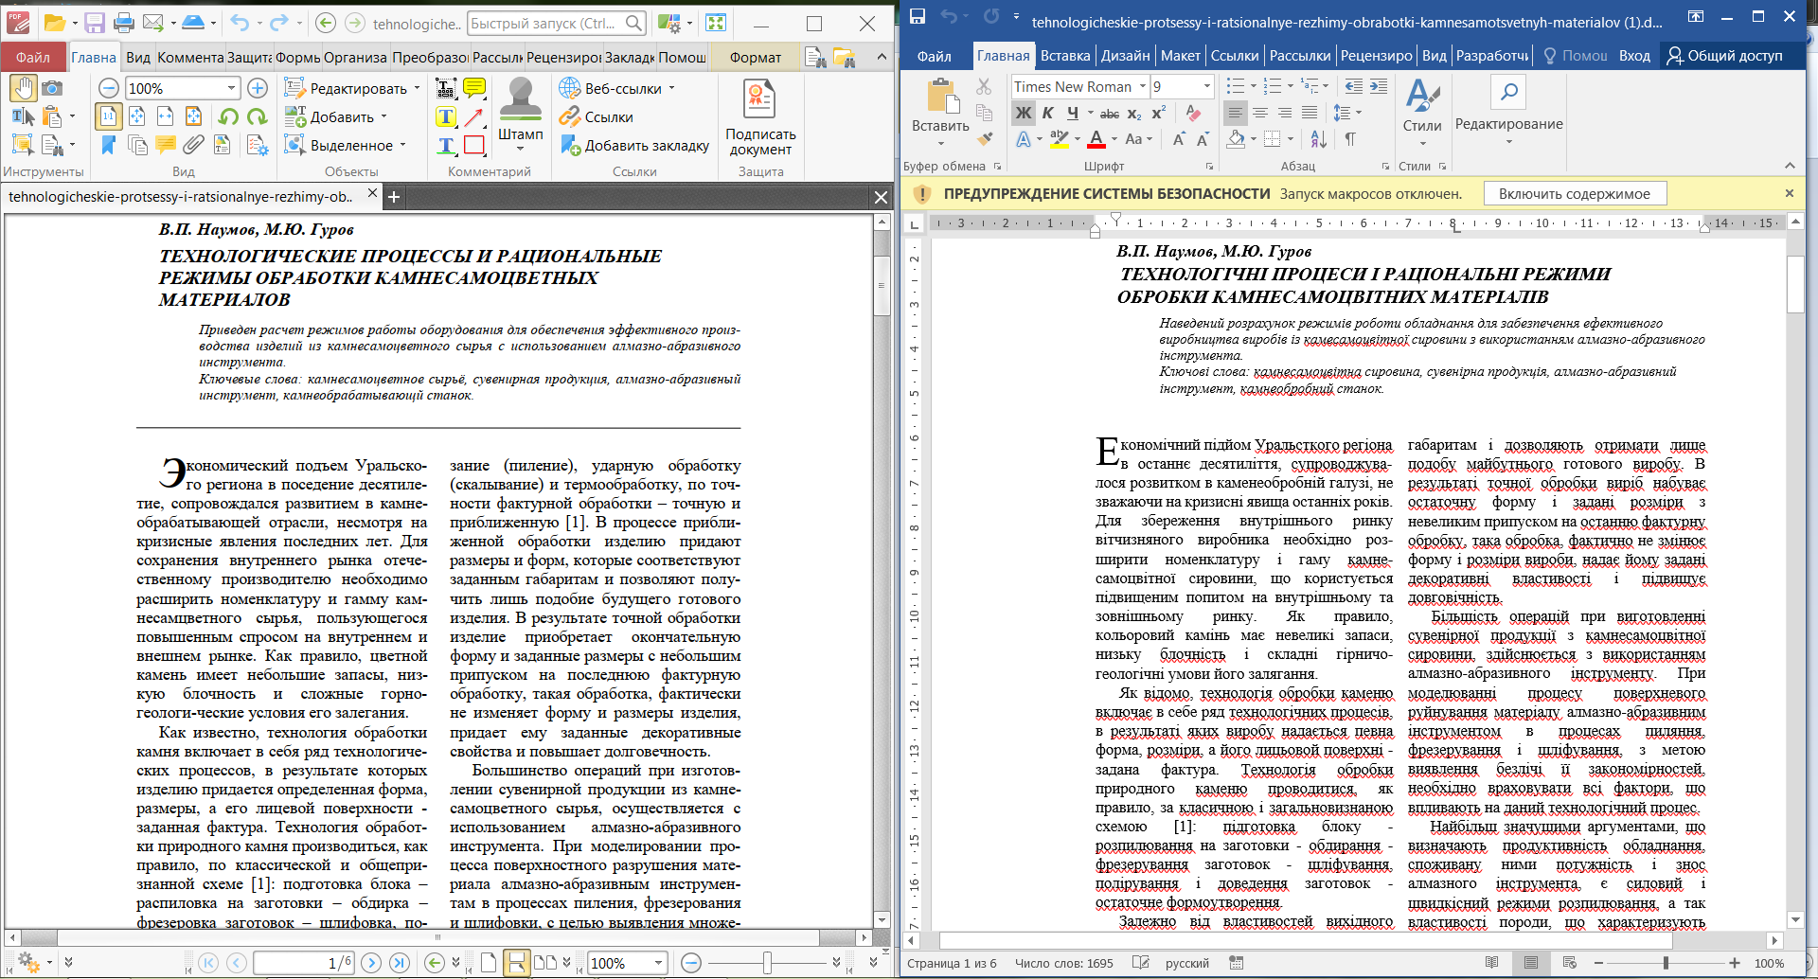
Task: Click the Sign document icon in PDF viewer
Action: point(760,116)
